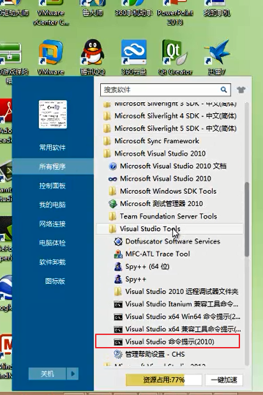Expand Team Foundation Server Tools folder

pos(163,217)
